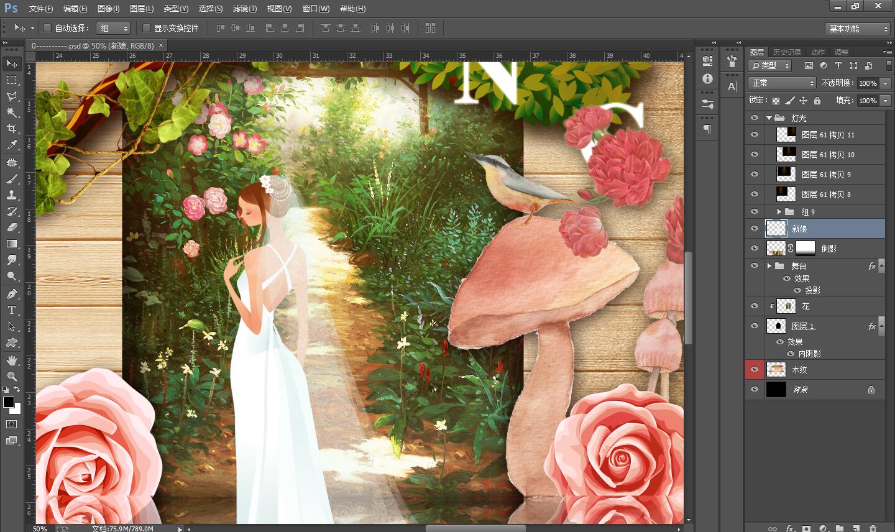This screenshot has width=895, height=532.
Task: Open the collapsed Paragraph panel icon
Action: click(707, 129)
